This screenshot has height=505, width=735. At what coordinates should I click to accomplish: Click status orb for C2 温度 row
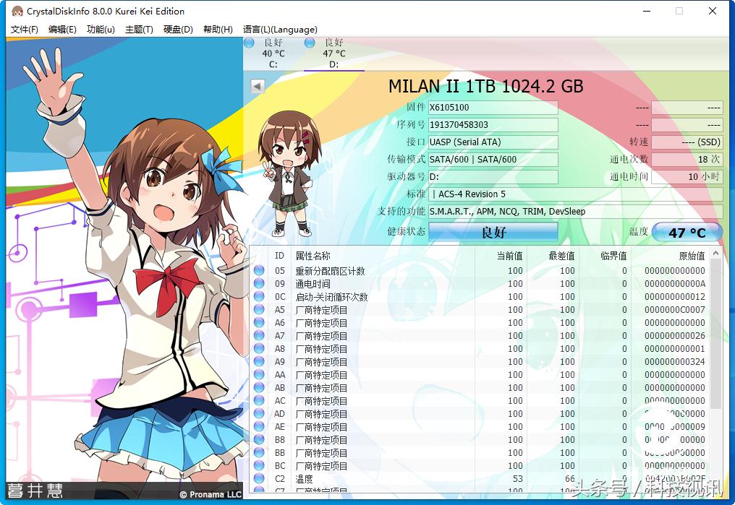point(259,479)
